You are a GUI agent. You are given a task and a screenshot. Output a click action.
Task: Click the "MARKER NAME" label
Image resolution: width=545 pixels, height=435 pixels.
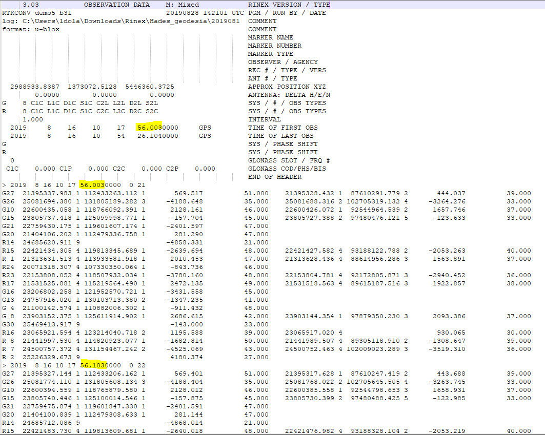point(270,37)
